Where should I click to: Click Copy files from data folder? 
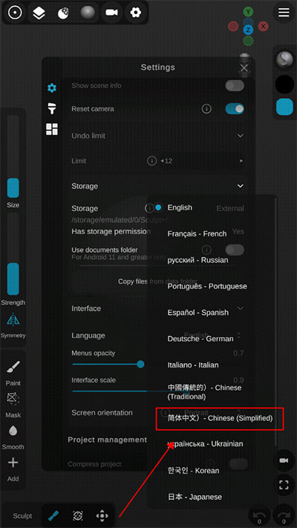pos(157,281)
